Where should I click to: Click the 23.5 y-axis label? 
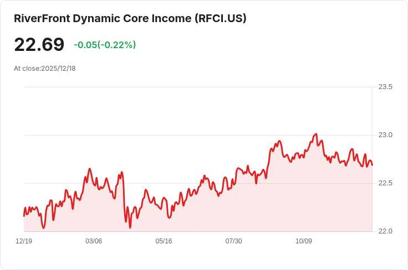pyautogui.click(x=385, y=87)
